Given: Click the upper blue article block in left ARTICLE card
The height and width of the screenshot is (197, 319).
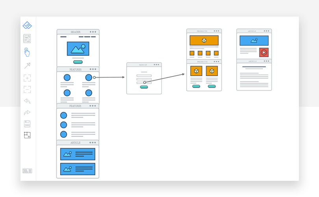Looking at the screenshot, I should pos(78,154).
